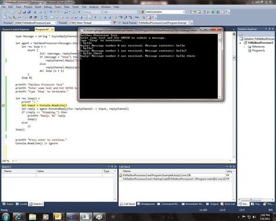Toggle auto-hide pin on Solution Explorer panel
This screenshot has height=221, width=276.
pos(269,29)
